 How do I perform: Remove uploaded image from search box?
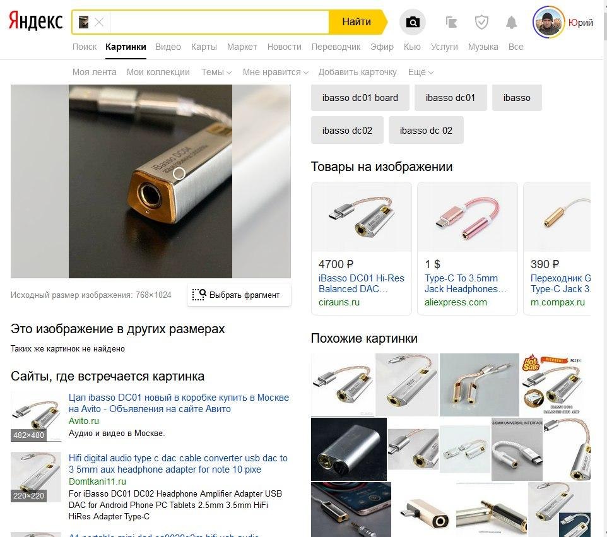click(100, 22)
